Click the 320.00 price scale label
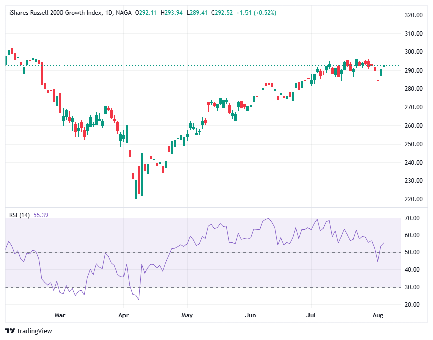The height and width of the screenshot is (340, 433). 414,16
